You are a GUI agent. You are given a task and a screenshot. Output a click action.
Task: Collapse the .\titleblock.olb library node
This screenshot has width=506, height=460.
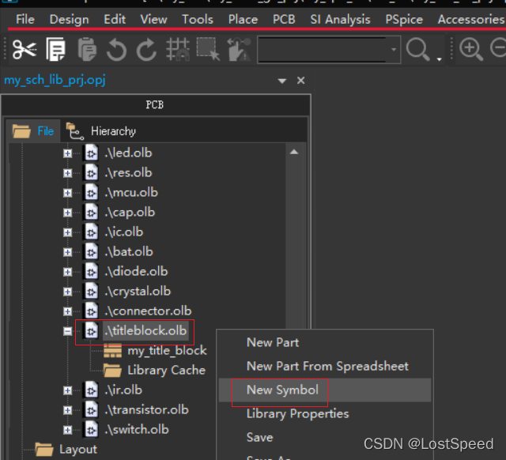pyautogui.click(x=68, y=330)
